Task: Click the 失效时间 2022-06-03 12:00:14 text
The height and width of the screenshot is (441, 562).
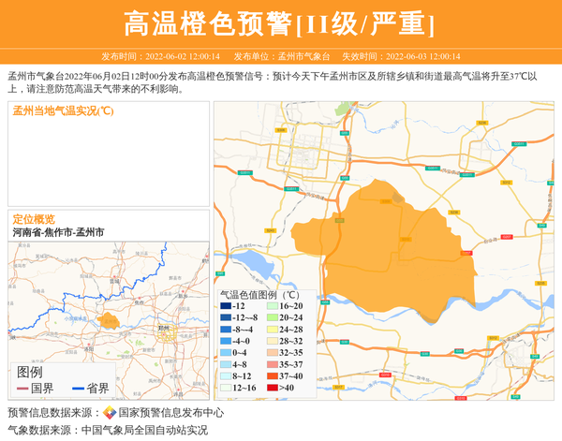Action: (x=401, y=56)
